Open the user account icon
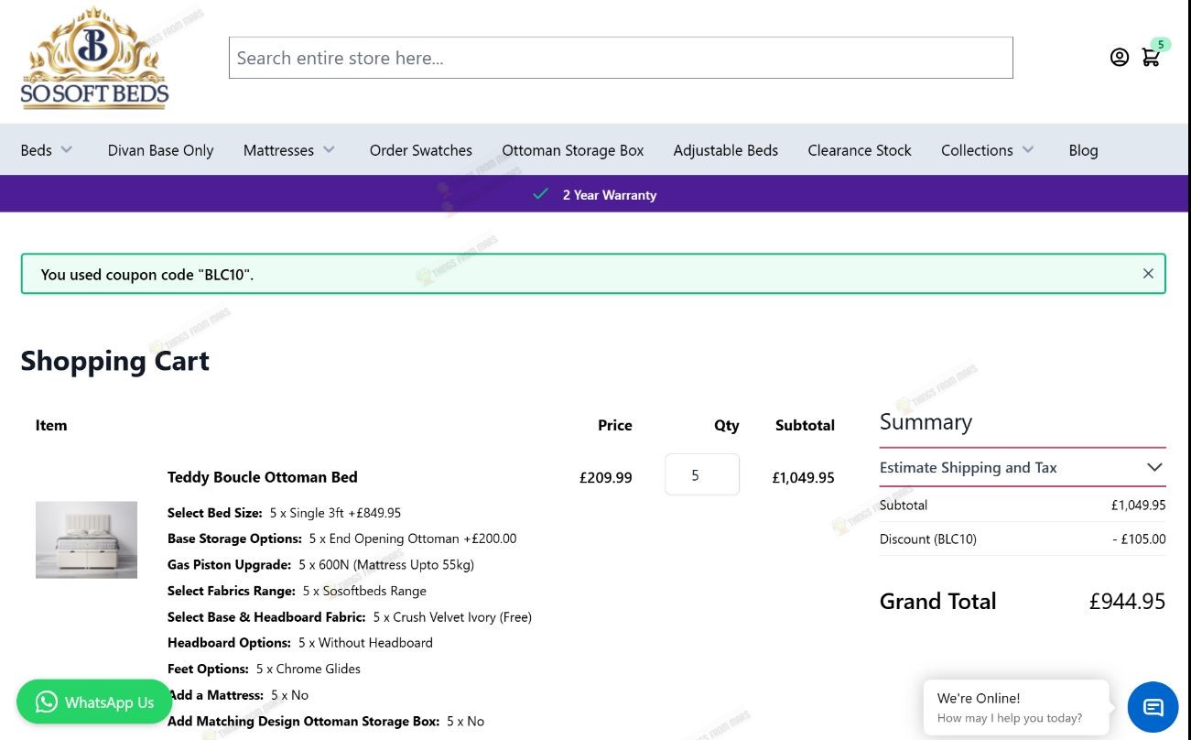 pos(1119,58)
